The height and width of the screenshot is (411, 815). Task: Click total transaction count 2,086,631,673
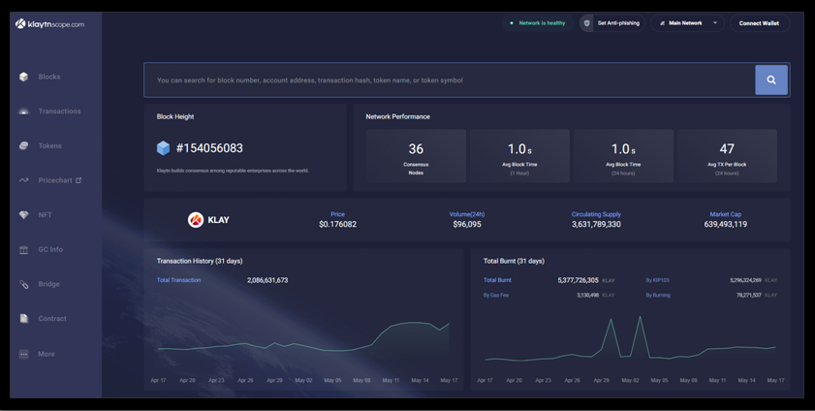(267, 280)
